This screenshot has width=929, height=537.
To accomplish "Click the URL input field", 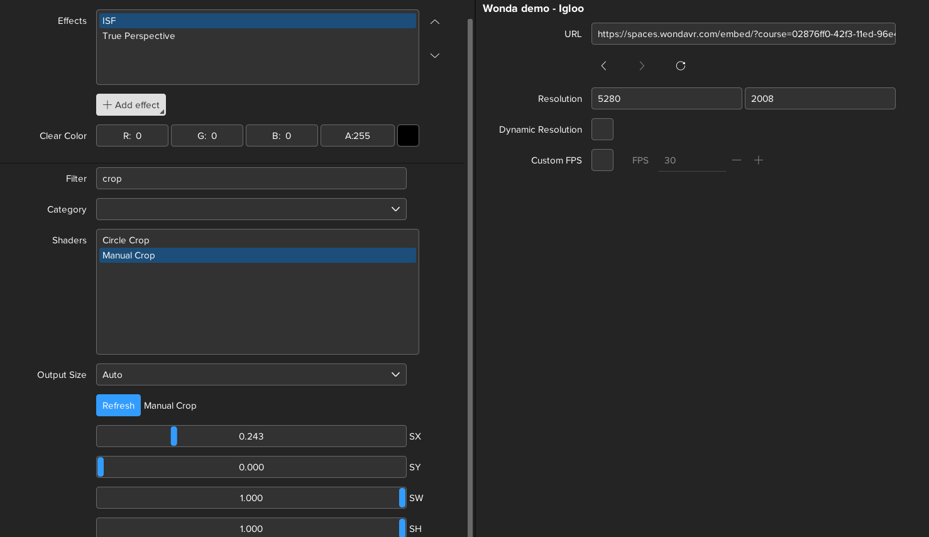I will click(x=743, y=34).
